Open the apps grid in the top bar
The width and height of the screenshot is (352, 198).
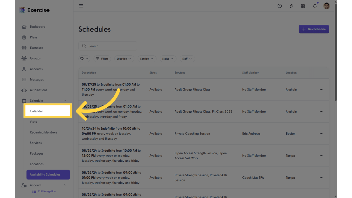303,6
